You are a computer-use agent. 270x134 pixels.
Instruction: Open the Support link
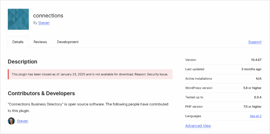tap(255, 42)
